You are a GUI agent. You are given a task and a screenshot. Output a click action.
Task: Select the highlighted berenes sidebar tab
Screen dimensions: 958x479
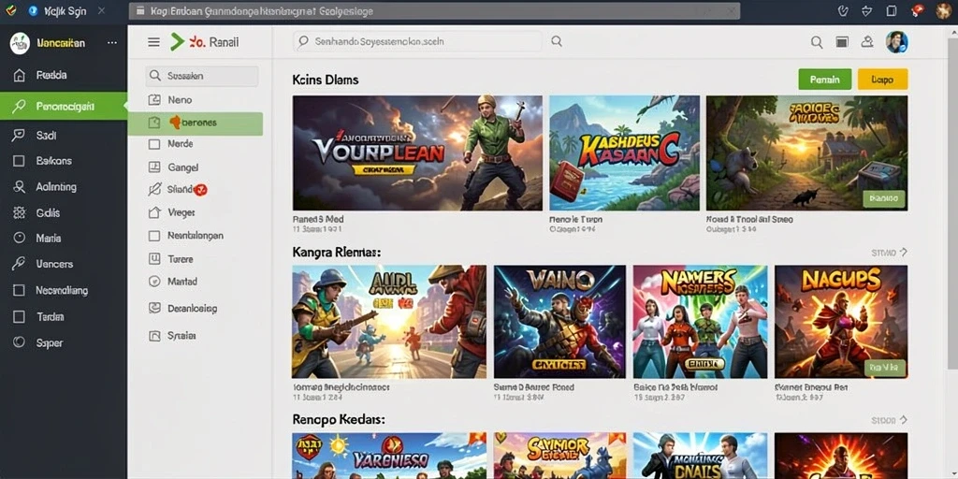point(196,123)
